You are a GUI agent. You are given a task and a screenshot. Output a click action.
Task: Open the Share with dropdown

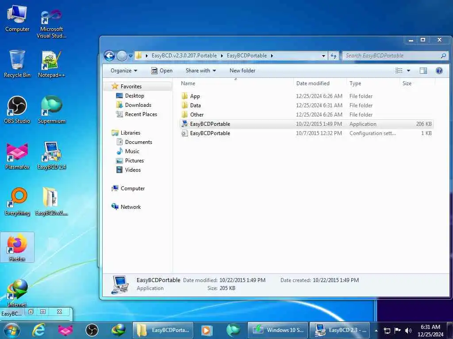[201, 71]
